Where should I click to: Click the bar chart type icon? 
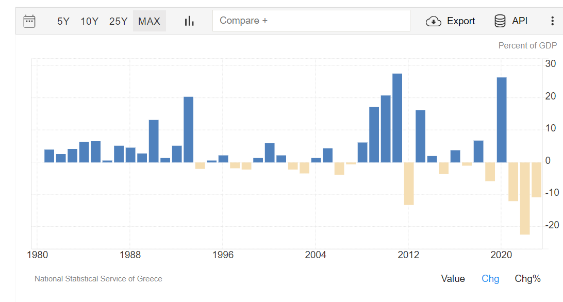(x=189, y=21)
